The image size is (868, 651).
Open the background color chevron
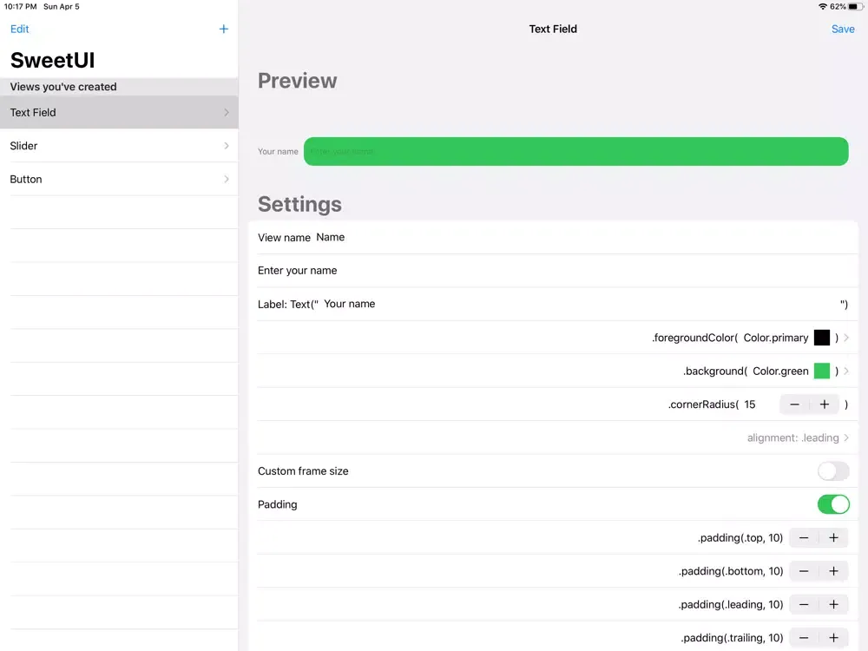[846, 371]
